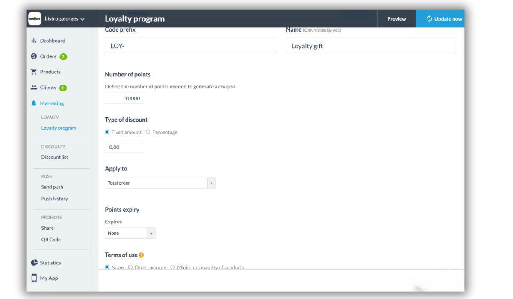
Task: Click the Orders dollar icon
Action: [x=34, y=56]
